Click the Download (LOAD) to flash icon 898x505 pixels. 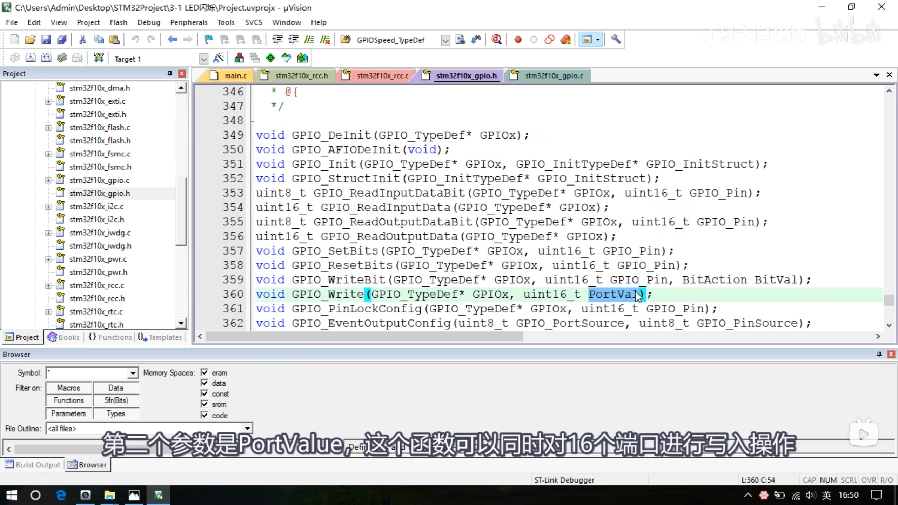(99, 58)
